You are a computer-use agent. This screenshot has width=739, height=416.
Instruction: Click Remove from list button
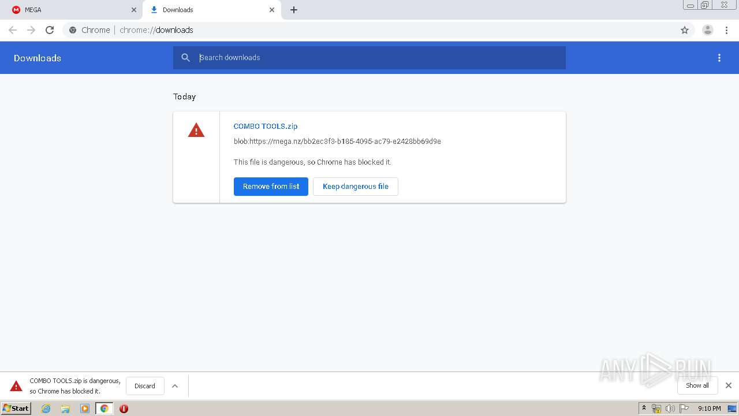[x=271, y=187]
